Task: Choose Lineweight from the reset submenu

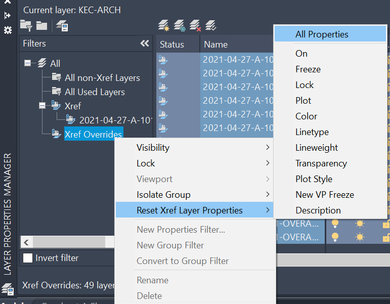Action: pyautogui.click(x=317, y=148)
